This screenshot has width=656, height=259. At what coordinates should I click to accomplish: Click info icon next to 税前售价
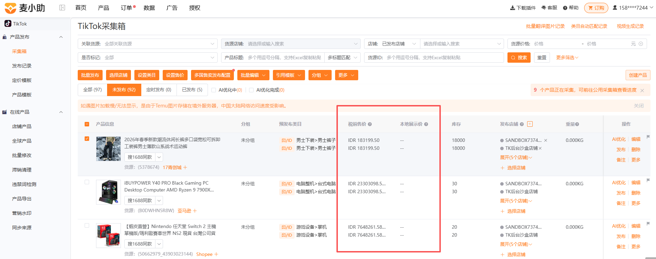click(370, 124)
